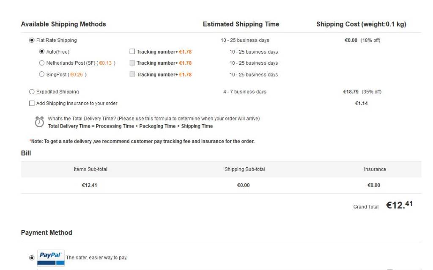Viewport: 433px width, 270px height.
Task: Click the PayPal logo
Action: [51, 258]
